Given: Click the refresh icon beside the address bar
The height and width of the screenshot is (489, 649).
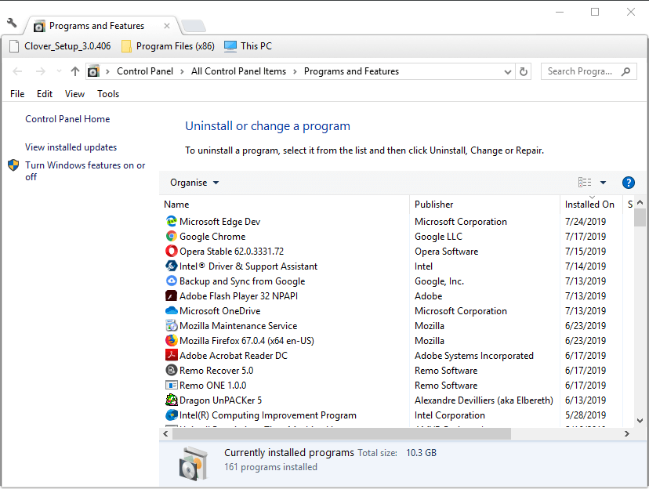Looking at the screenshot, I should [x=523, y=71].
